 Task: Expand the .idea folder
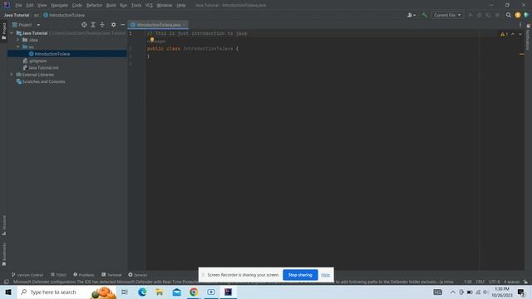(x=18, y=40)
